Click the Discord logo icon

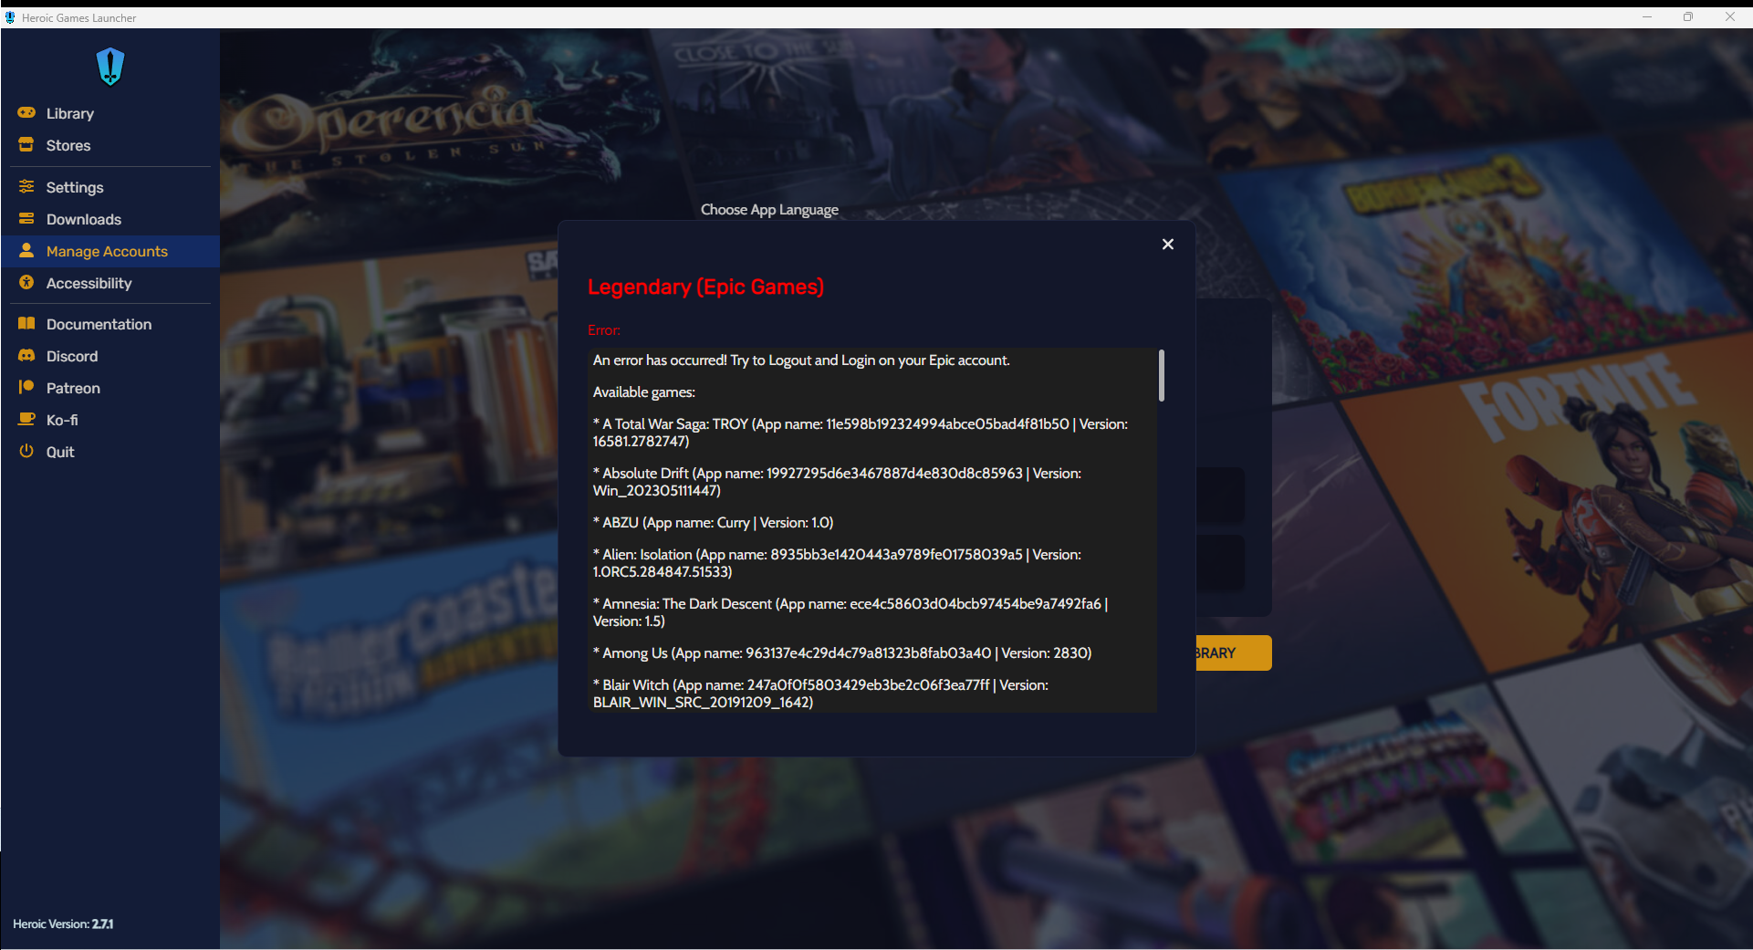click(x=26, y=356)
